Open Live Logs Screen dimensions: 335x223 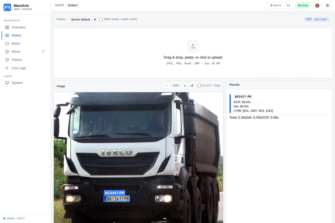click(25, 68)
